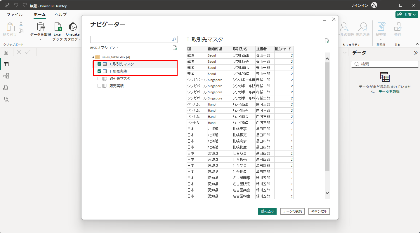The height and width of the screenshot is (233, 420).
Task: Select the T_取引先マスタ tree item label
Action: point(122,64)
